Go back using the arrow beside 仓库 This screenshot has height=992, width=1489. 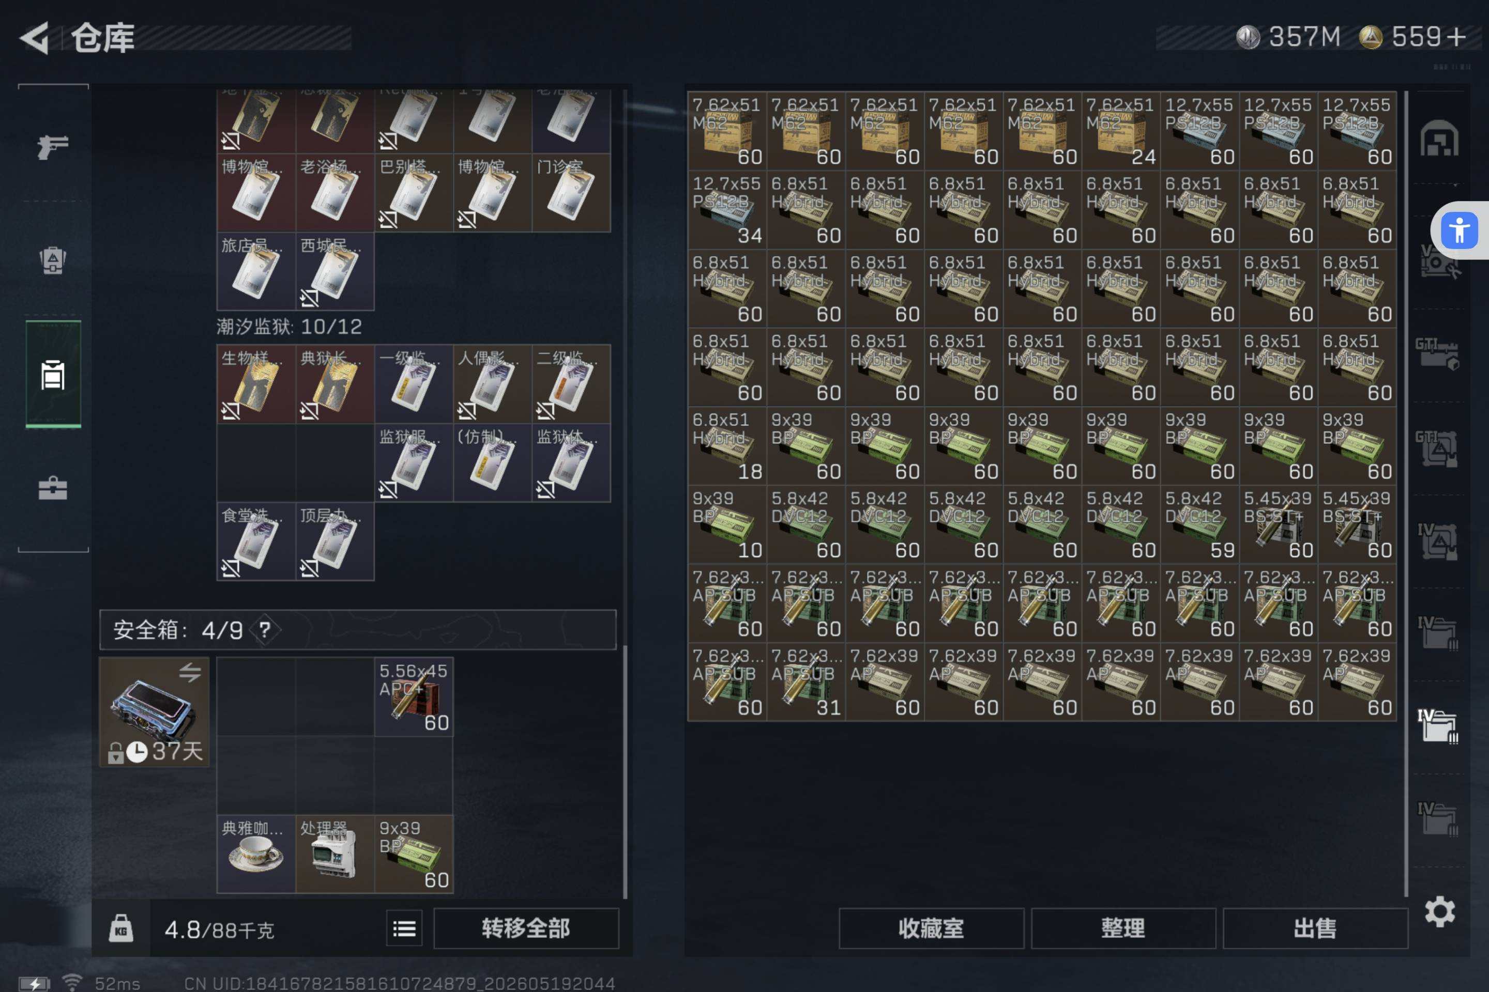tap(35, 38)
